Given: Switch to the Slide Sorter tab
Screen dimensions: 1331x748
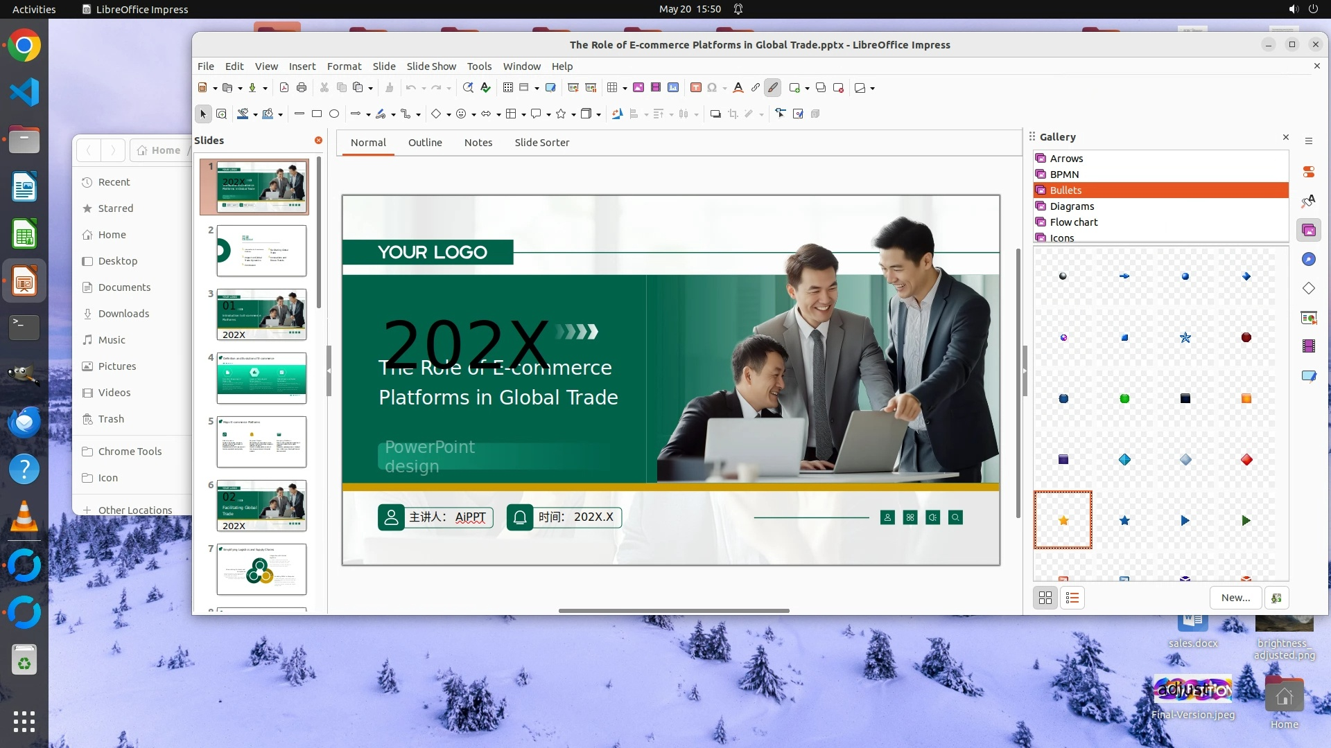Looking at the screenshot, I should point(541,143).
